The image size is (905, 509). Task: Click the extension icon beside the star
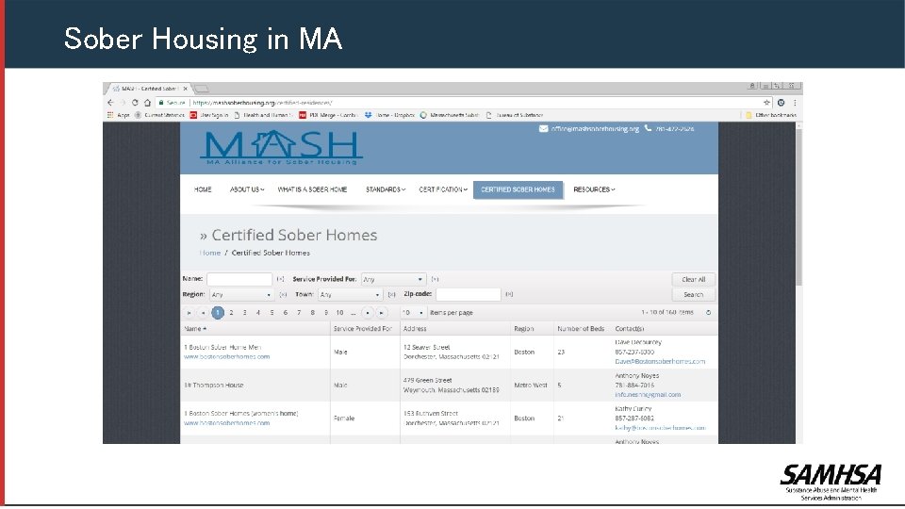(x=781, y=103)
